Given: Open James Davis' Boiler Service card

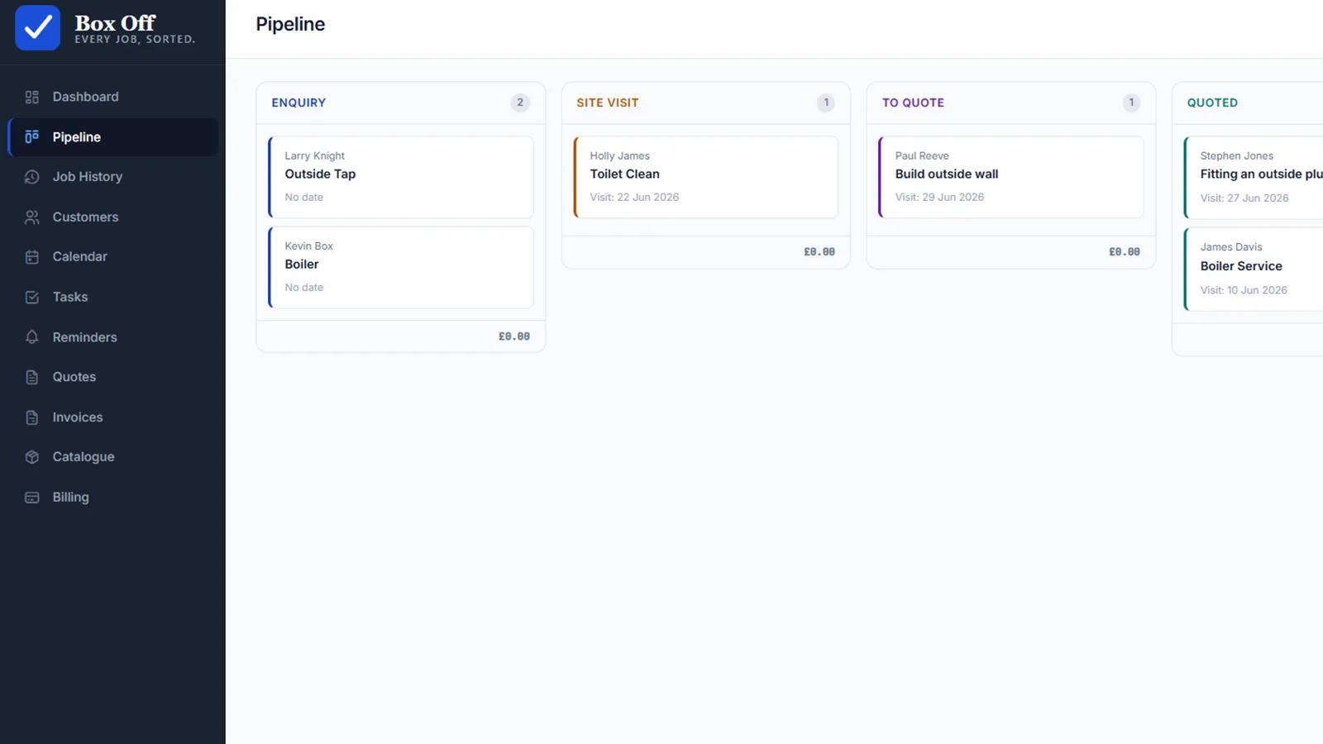Looking at the screenshot, I should pos(1254,269).
